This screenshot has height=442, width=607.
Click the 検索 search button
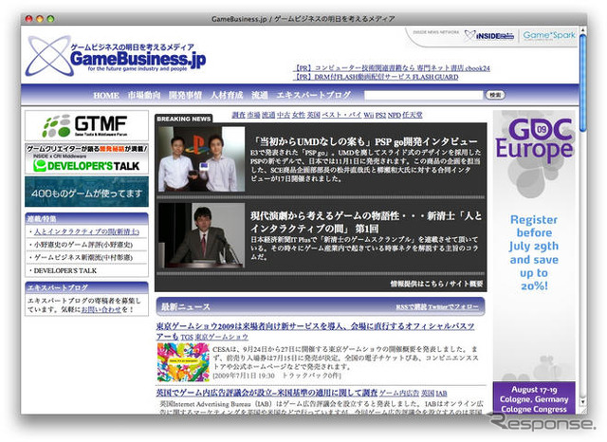point(495,95)
